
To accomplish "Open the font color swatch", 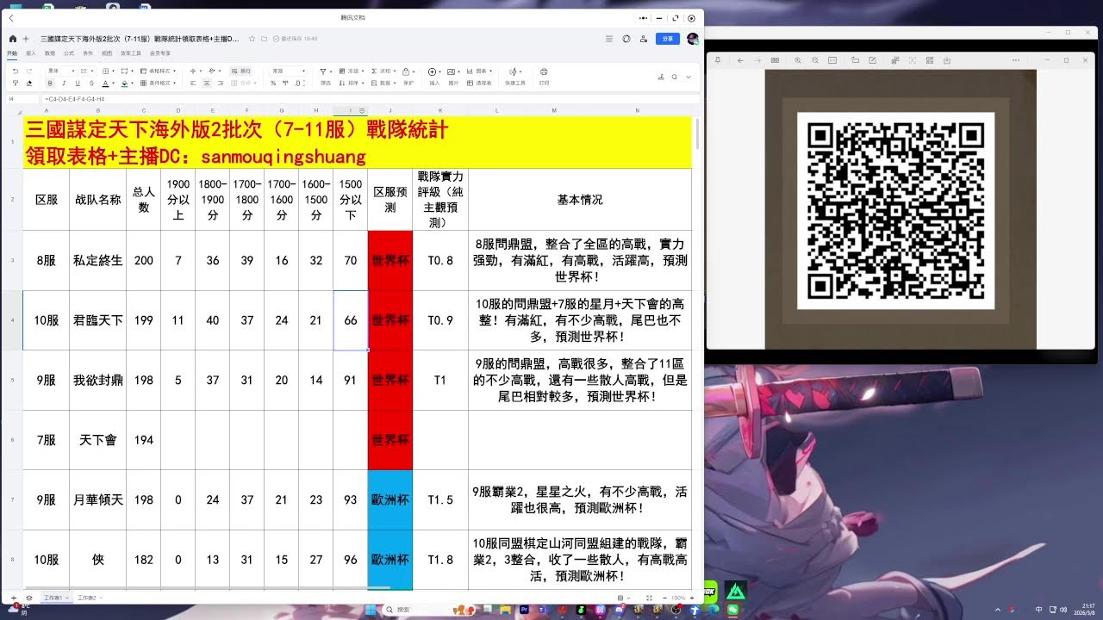I will pos(104,83).
